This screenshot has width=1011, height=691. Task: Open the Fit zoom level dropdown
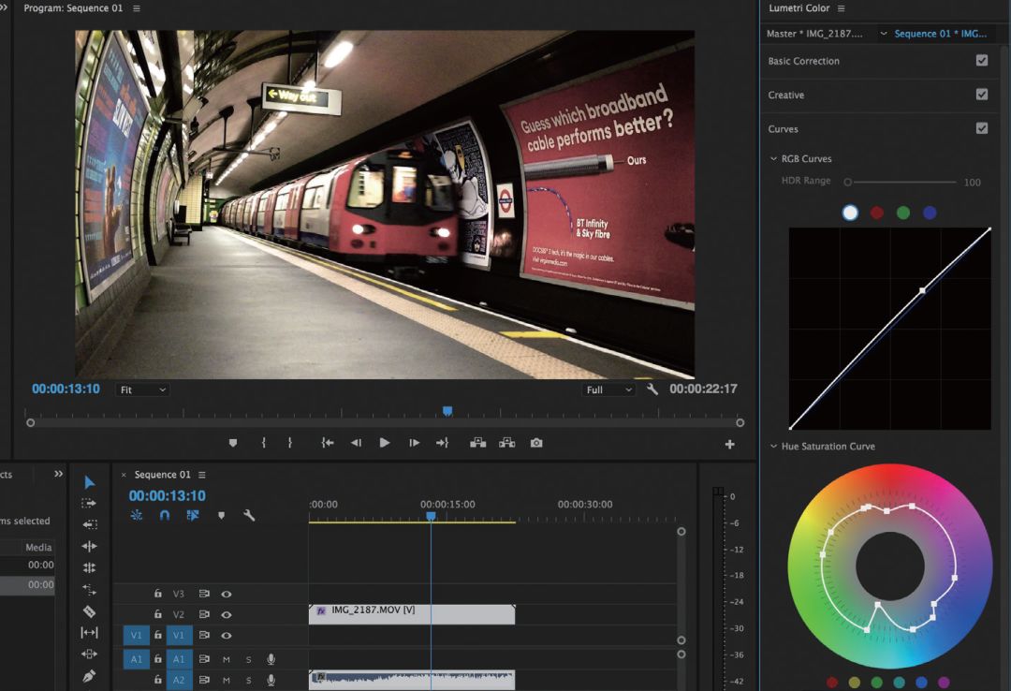(142, 390)
